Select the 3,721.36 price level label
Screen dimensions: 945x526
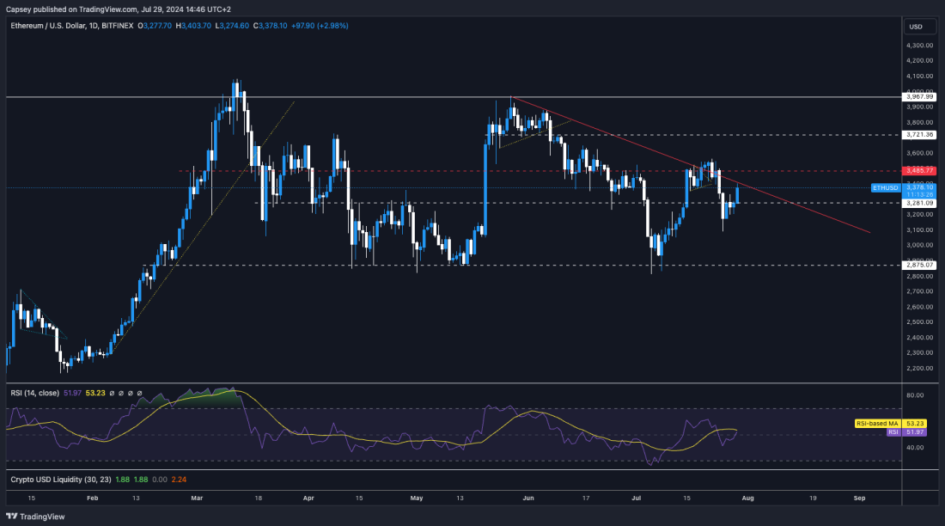(919, 135)
